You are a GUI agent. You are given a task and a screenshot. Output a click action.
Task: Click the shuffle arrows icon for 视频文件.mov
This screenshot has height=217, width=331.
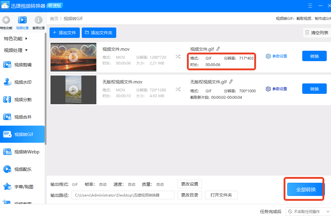click(178, 57)
